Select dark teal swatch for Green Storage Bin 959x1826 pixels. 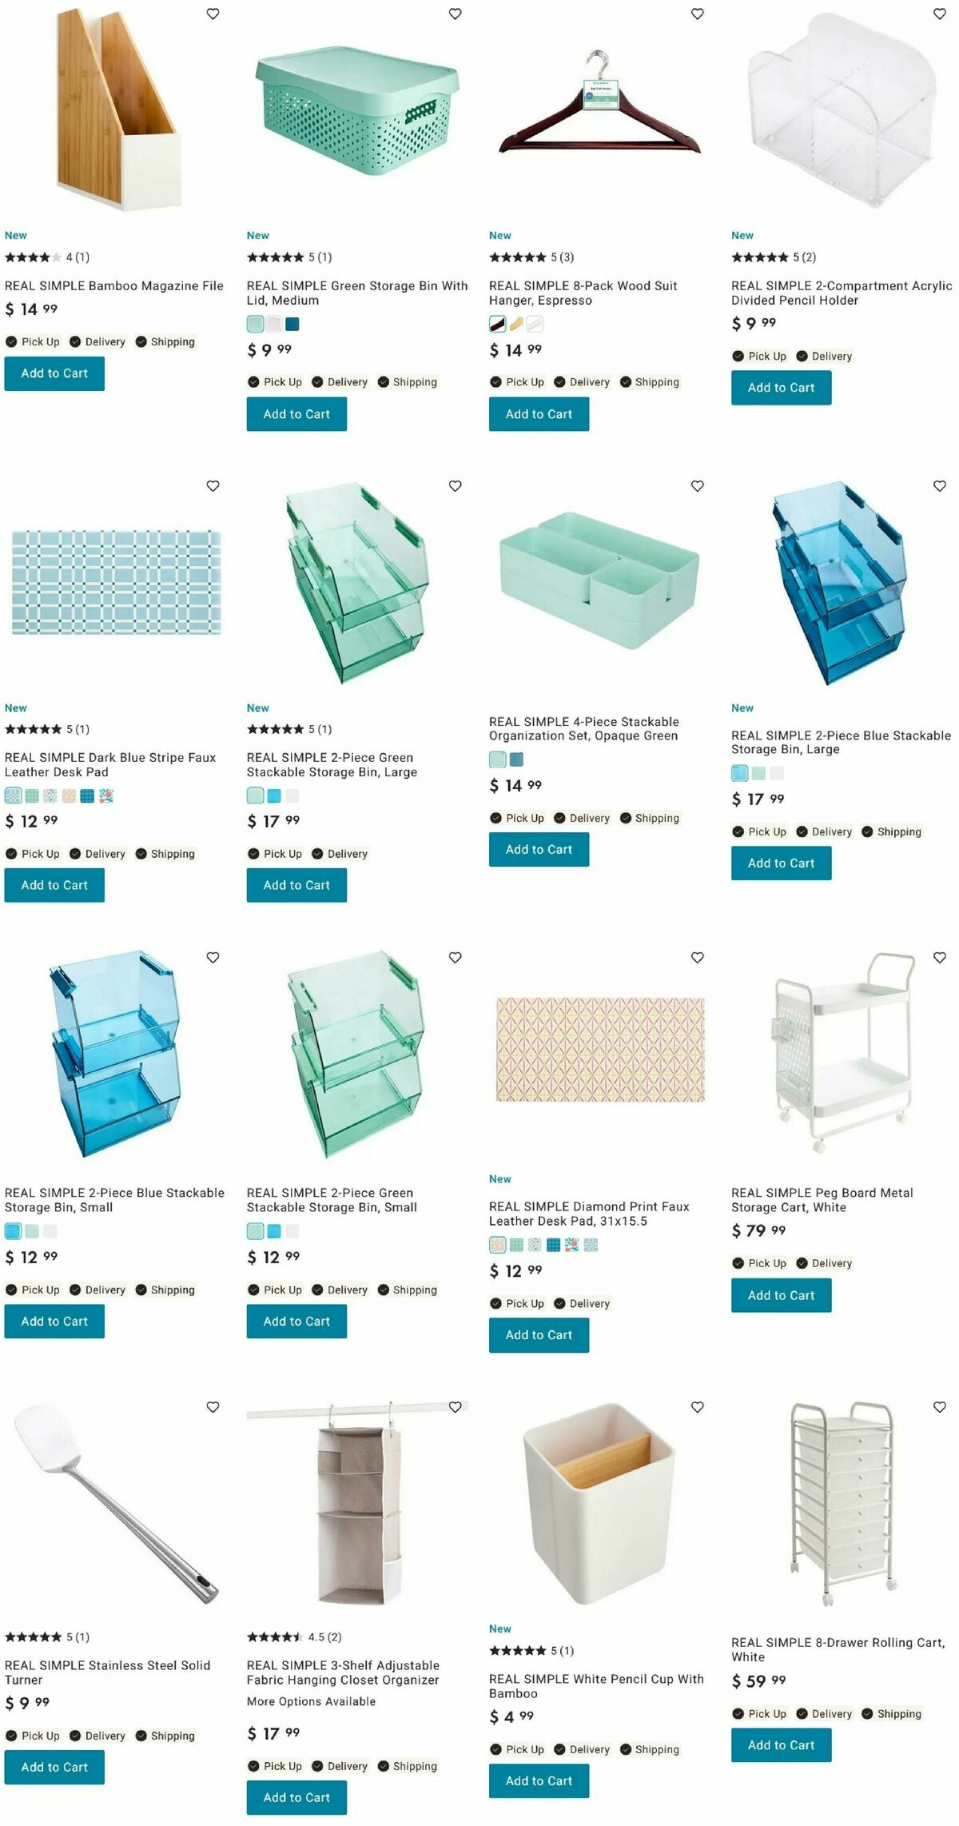tap(292, 324)
